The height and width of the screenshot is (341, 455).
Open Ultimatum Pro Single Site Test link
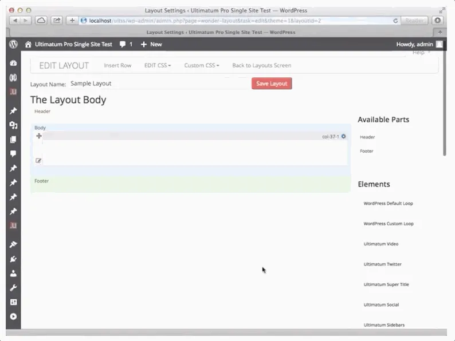[73, 44]
